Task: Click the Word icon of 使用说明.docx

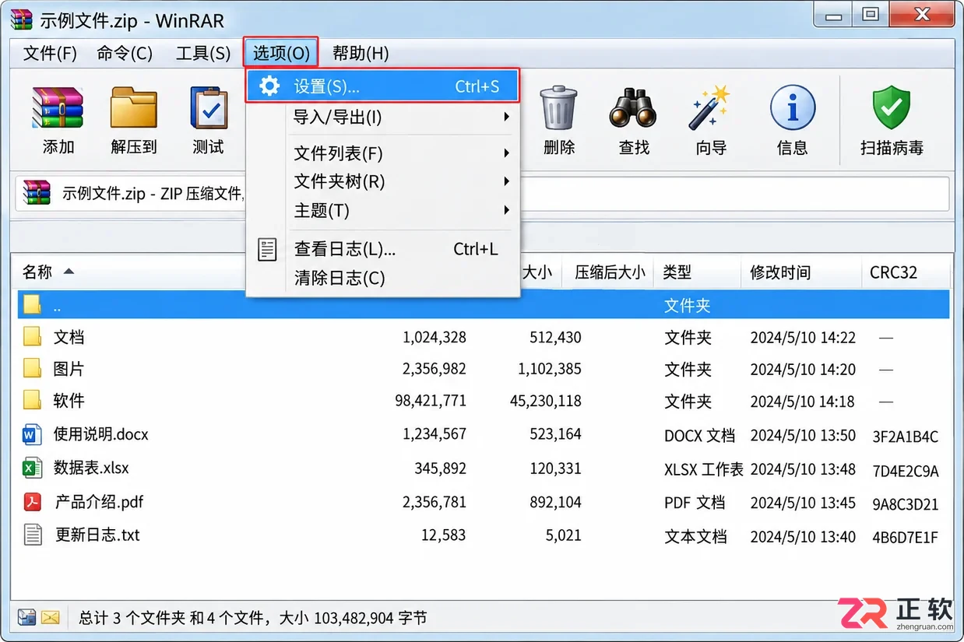Action: click(x=32, y=434)
